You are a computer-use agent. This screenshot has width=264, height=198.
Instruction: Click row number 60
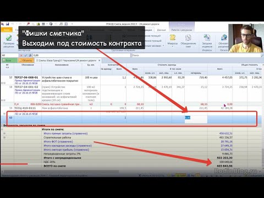pyautogui.click(x=10, y=118)
